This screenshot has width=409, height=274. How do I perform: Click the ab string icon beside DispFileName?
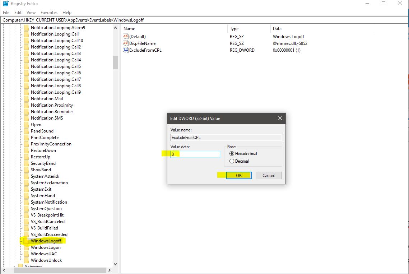(x=125, y=43)
